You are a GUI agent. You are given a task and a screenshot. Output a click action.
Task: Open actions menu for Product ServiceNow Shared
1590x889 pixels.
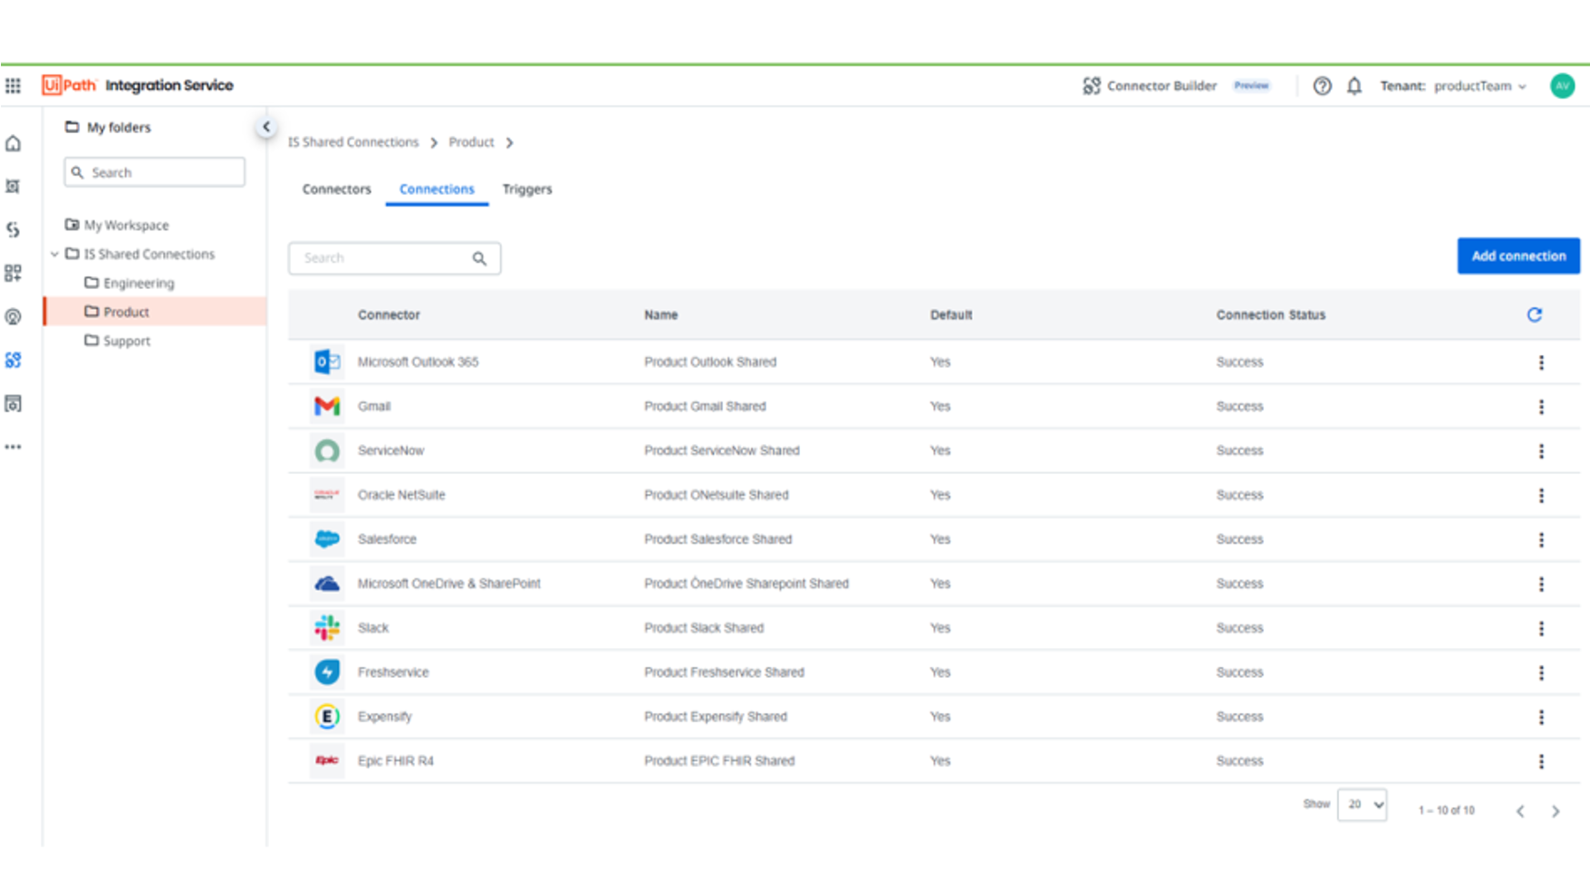[x=1541, y=451]
